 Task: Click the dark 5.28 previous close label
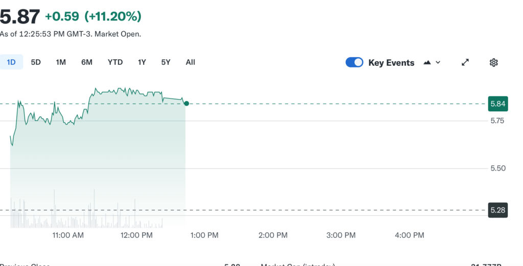pos(497,210)
